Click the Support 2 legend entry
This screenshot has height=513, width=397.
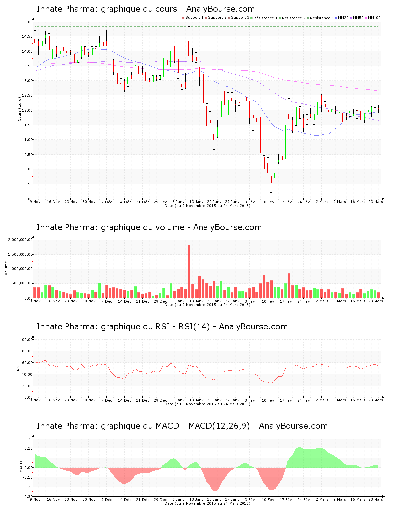pos(216,18)
